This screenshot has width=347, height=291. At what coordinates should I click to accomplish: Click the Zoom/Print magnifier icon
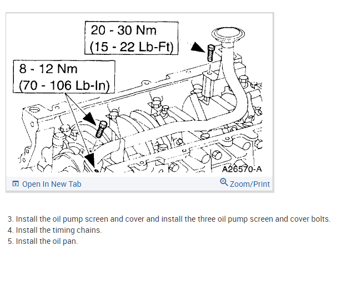point(224,182)
